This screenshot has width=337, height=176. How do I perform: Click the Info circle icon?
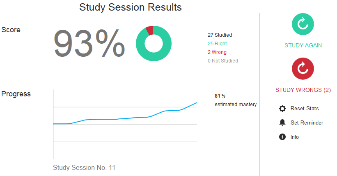[x=282, y=137]
